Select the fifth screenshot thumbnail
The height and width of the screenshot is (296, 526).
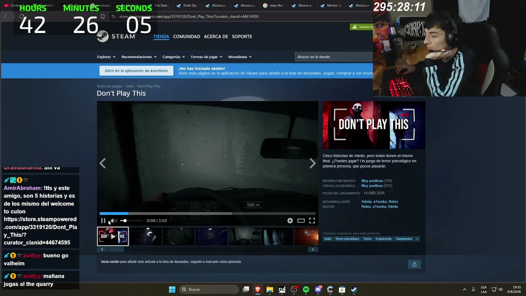(x=244, y=236)
